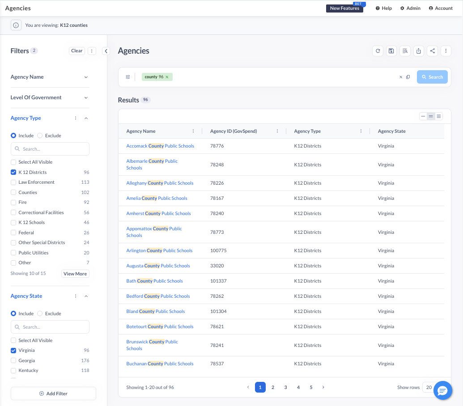Go to results page 2

coord(273,387)
